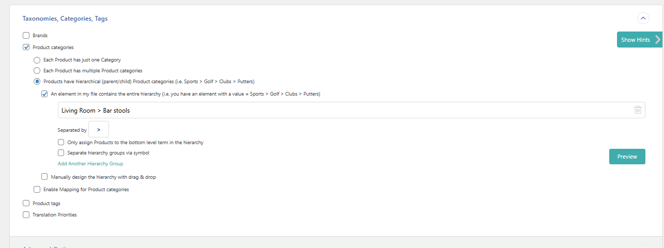
Task: Enable 'Only assign Products to bottom level term'
Action: point(61,142)
